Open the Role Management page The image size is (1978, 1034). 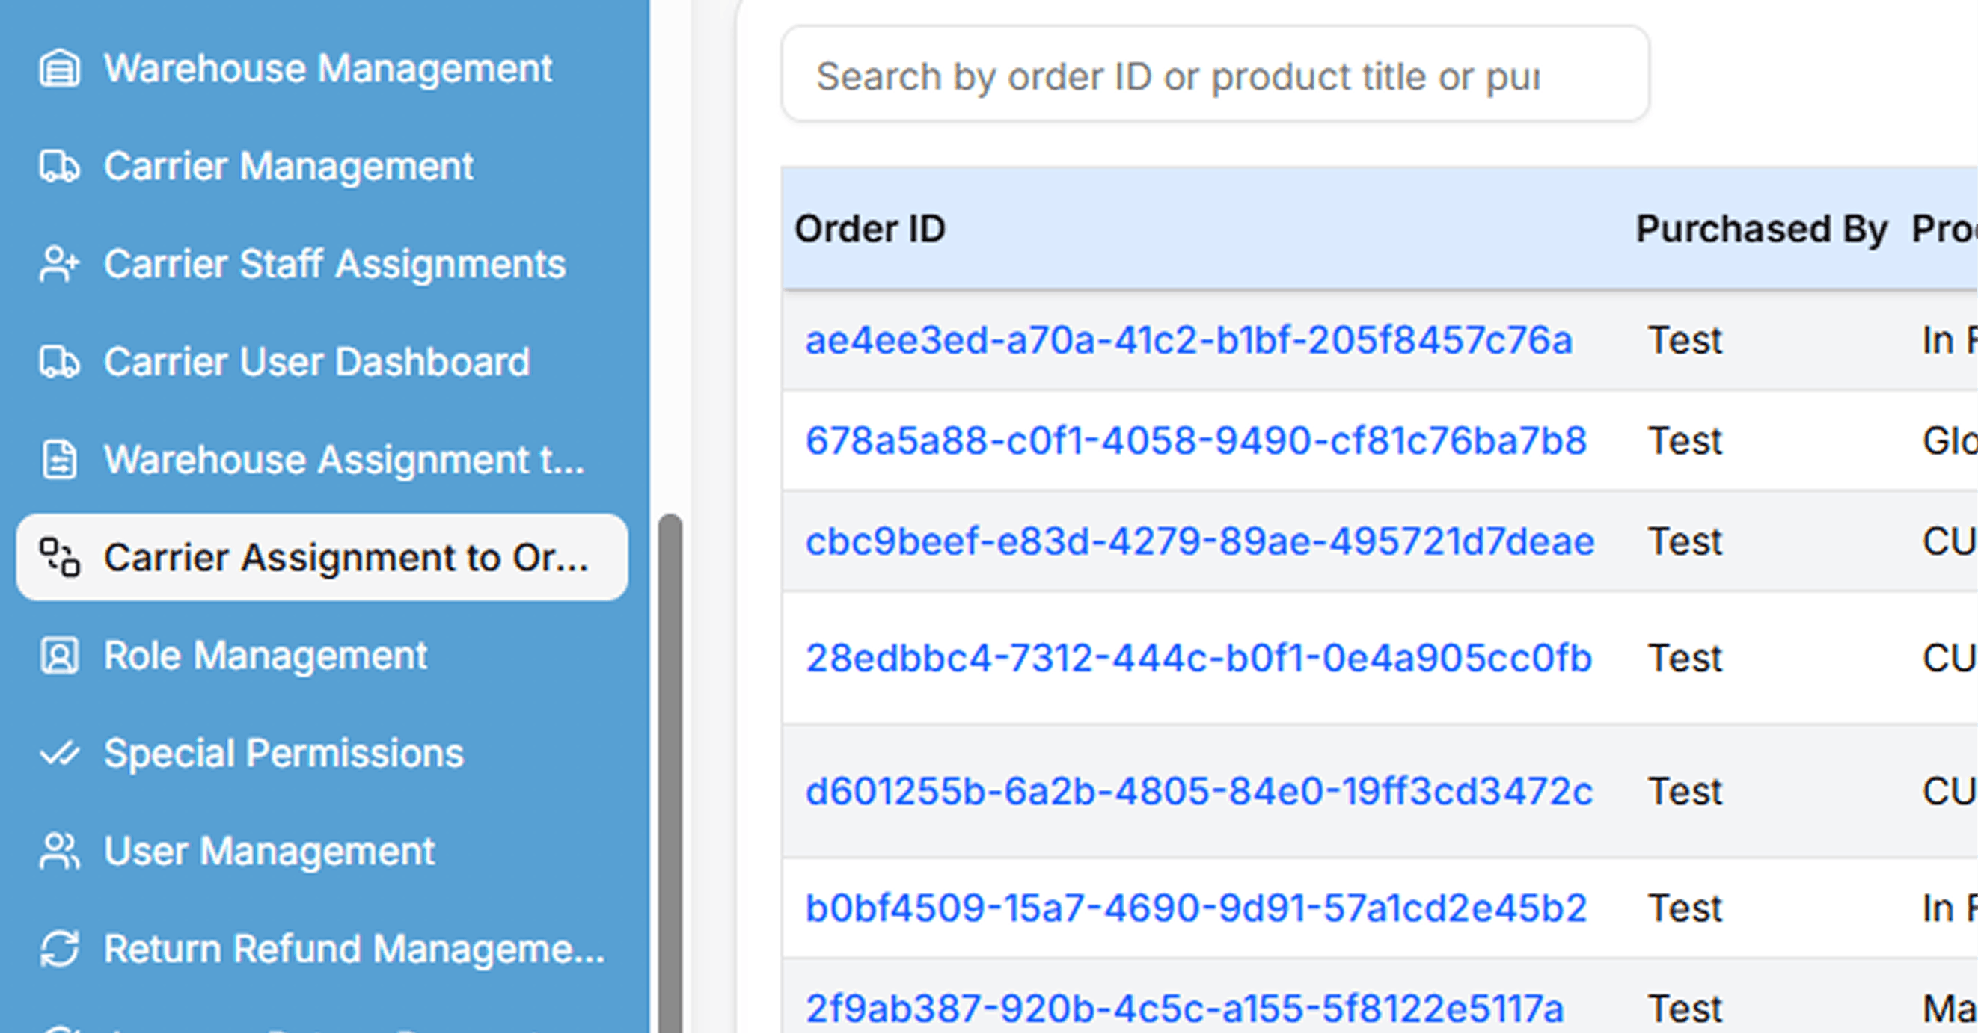coord(265,656)
